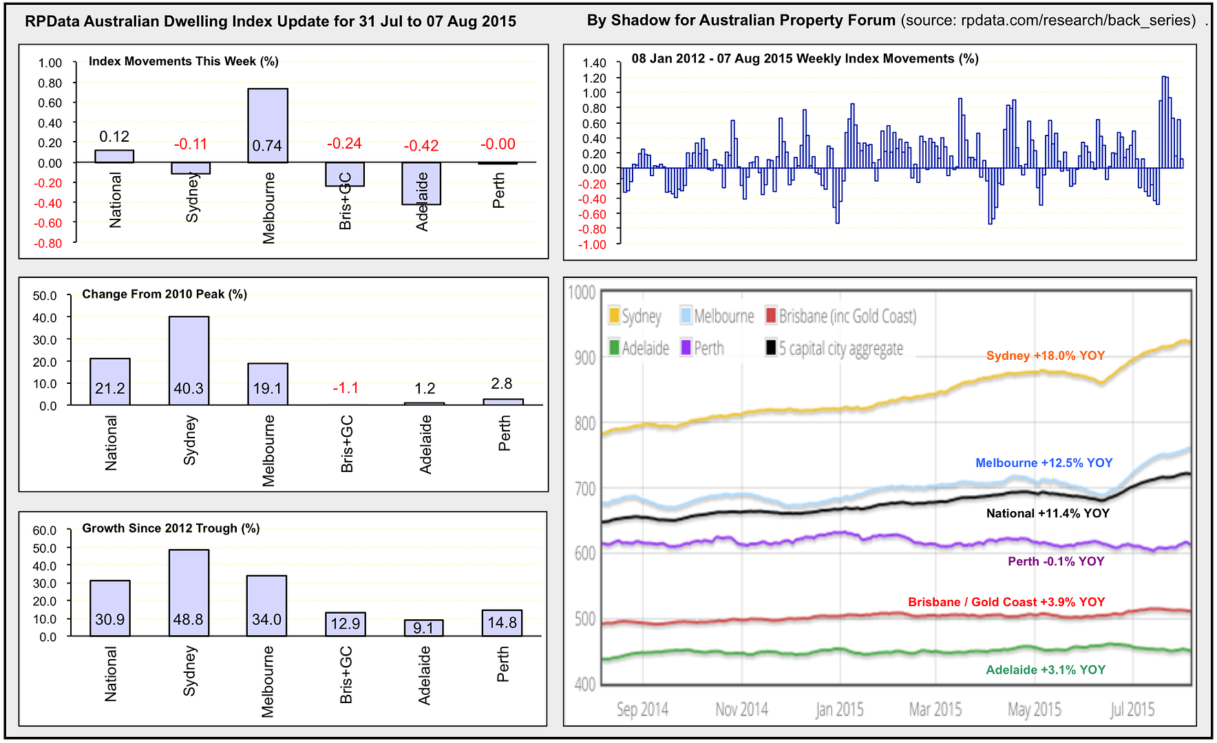
Task: Click the Growth Since 2012 Trough chart title
Action: pyautogui.click(x=171, y=528)
